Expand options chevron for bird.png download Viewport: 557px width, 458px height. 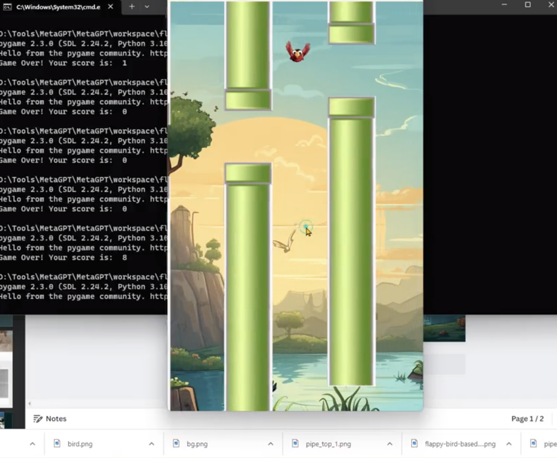pyautogui.click(x=151, y=444)
